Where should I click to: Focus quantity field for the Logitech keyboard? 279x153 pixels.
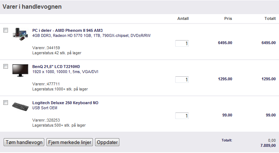point(182,116)
